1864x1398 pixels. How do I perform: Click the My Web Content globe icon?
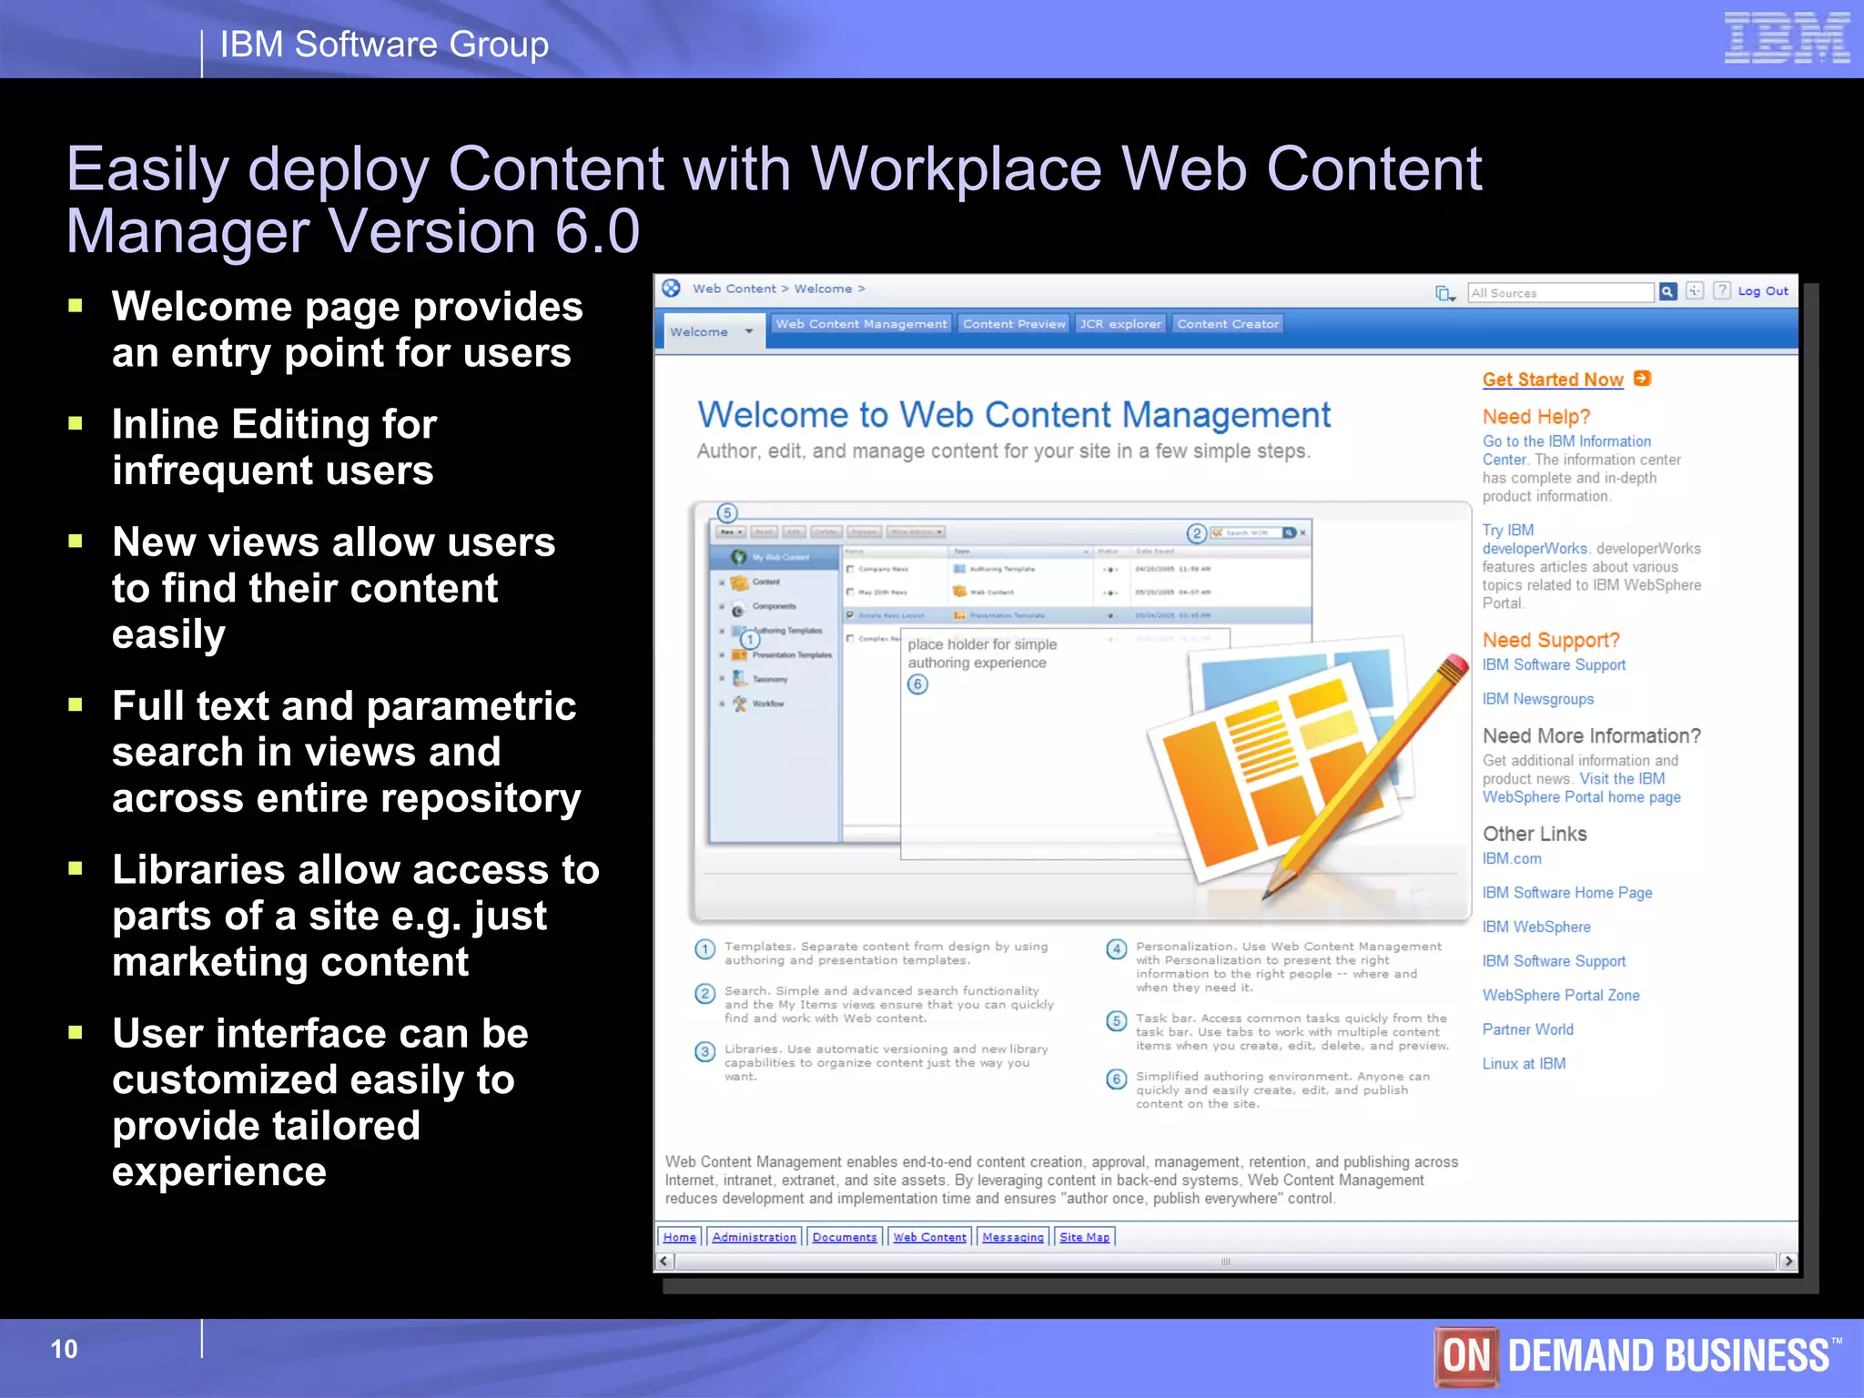pyautogui.click(x=738, y=557)
